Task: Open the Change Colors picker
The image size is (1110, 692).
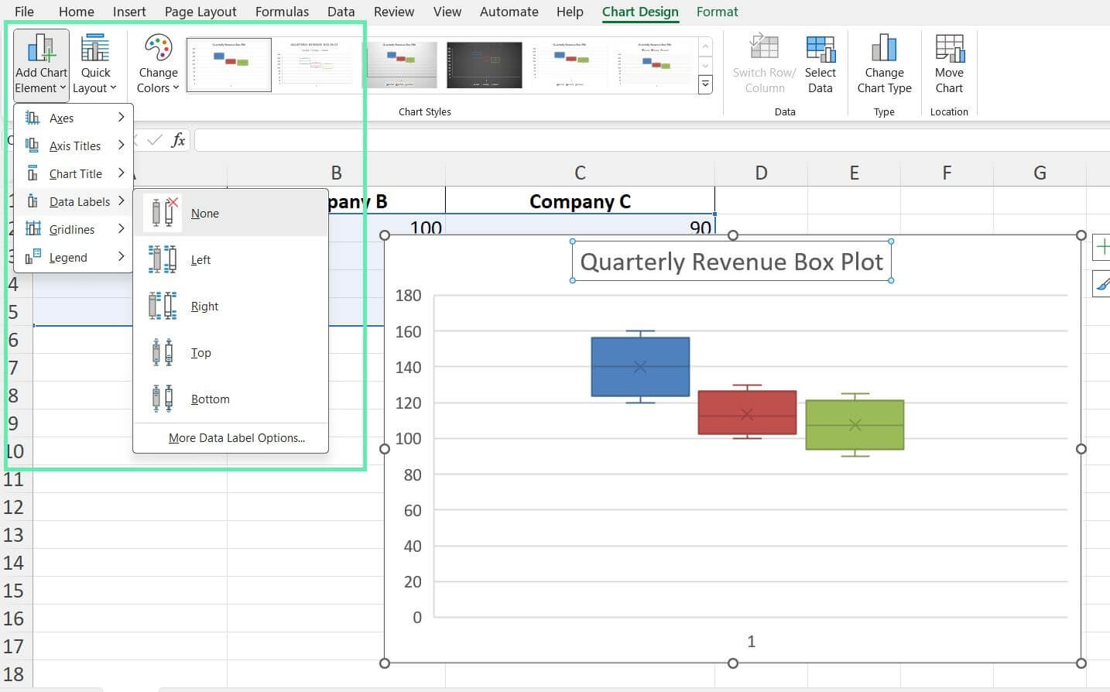Action: 157,62
